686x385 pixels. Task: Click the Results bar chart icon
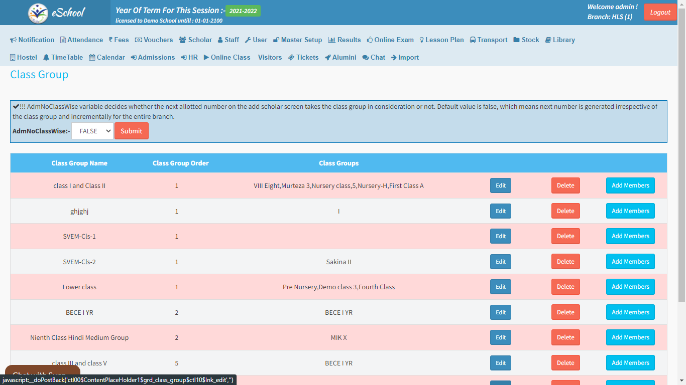(x=331, y=40)
